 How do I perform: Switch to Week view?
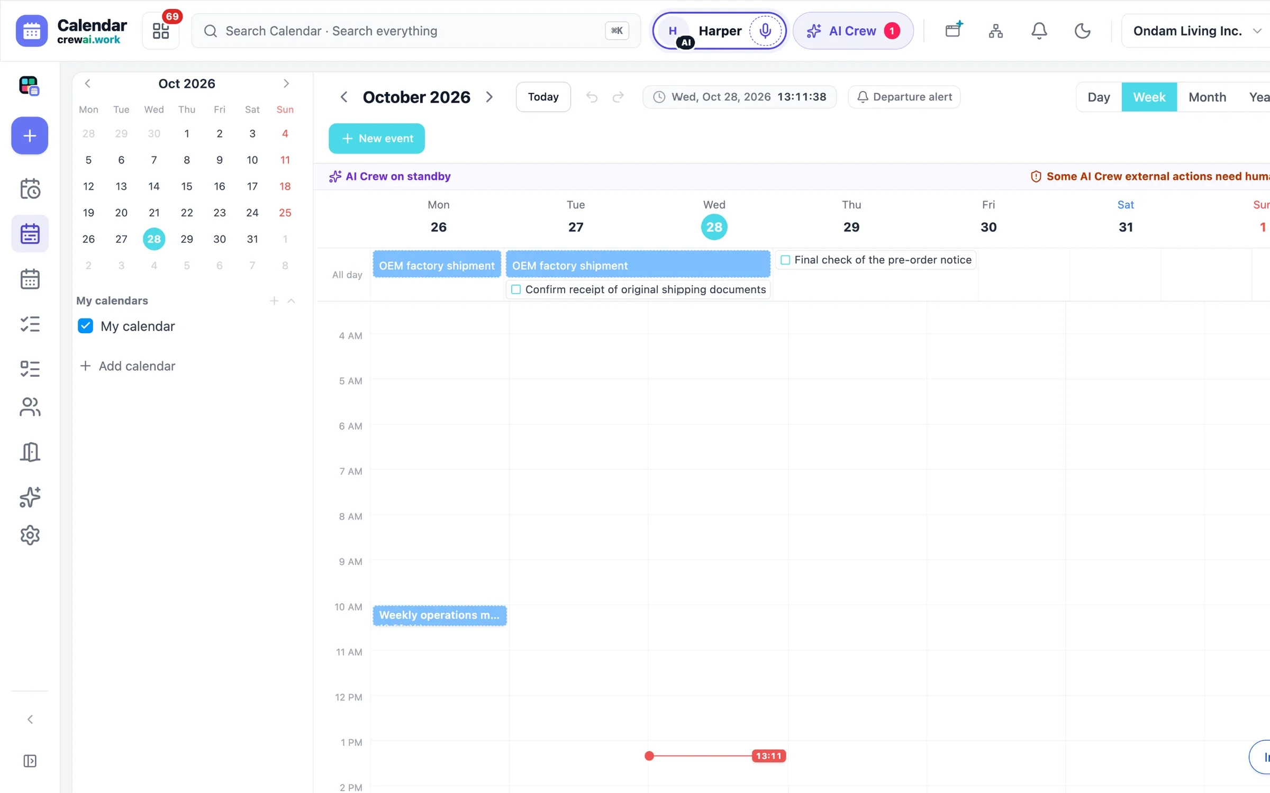(x=1149, y=97)
